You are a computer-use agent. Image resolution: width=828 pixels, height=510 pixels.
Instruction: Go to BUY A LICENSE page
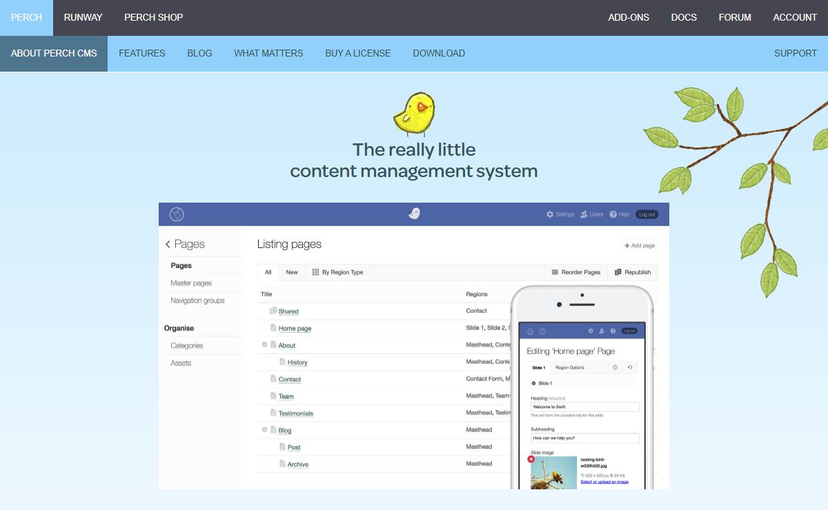point(358,53)
